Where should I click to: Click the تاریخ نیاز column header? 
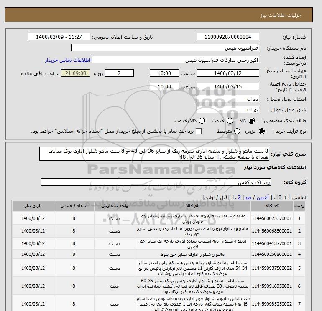33,206
